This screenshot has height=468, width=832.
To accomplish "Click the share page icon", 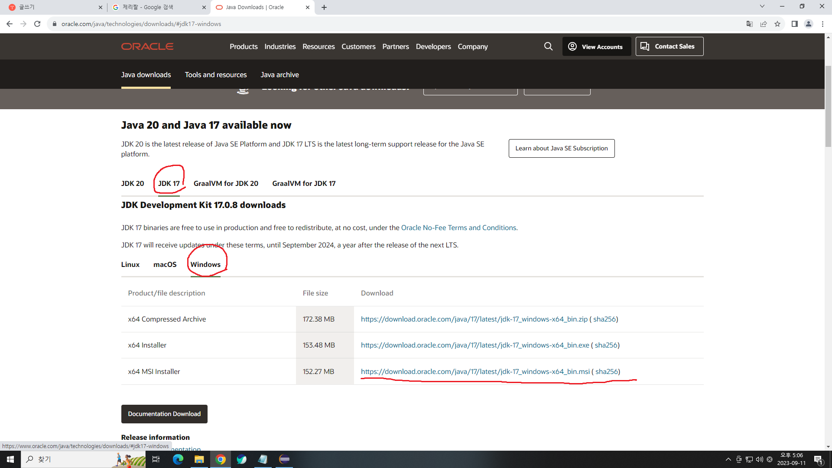I will (764, 24).
